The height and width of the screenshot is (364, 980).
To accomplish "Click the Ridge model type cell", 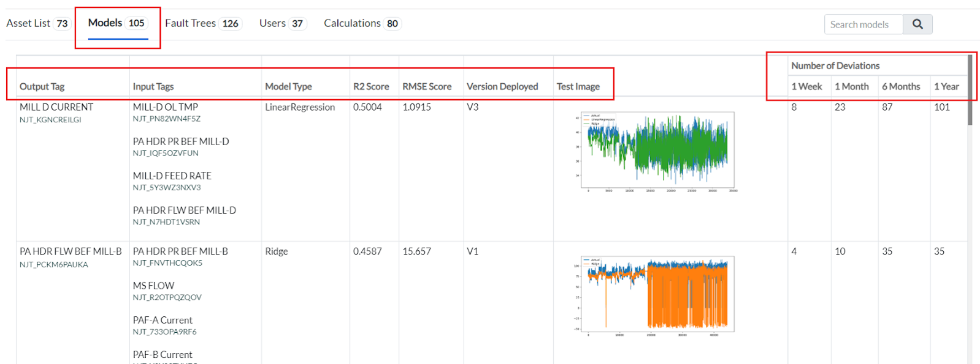I will point(277,251).
